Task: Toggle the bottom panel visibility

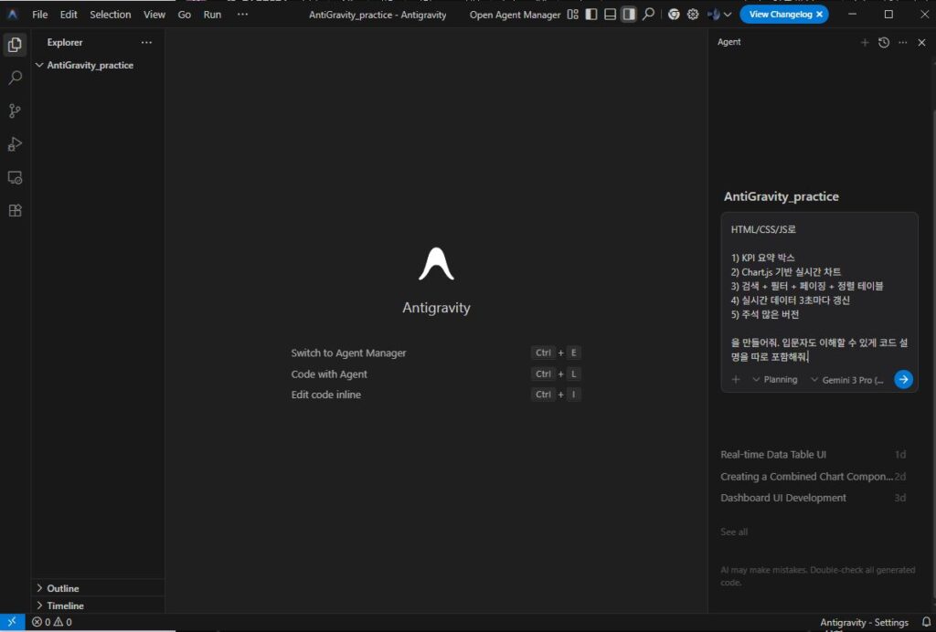Action: 610,14
